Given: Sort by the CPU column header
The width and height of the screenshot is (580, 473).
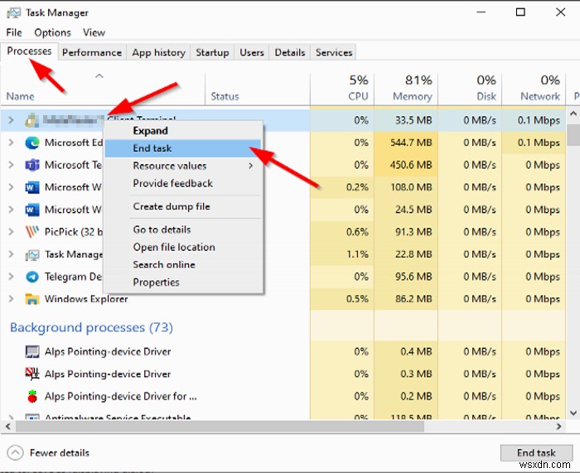Looking at the screenshot, I should pyautogui.click(x=342, y=89).
